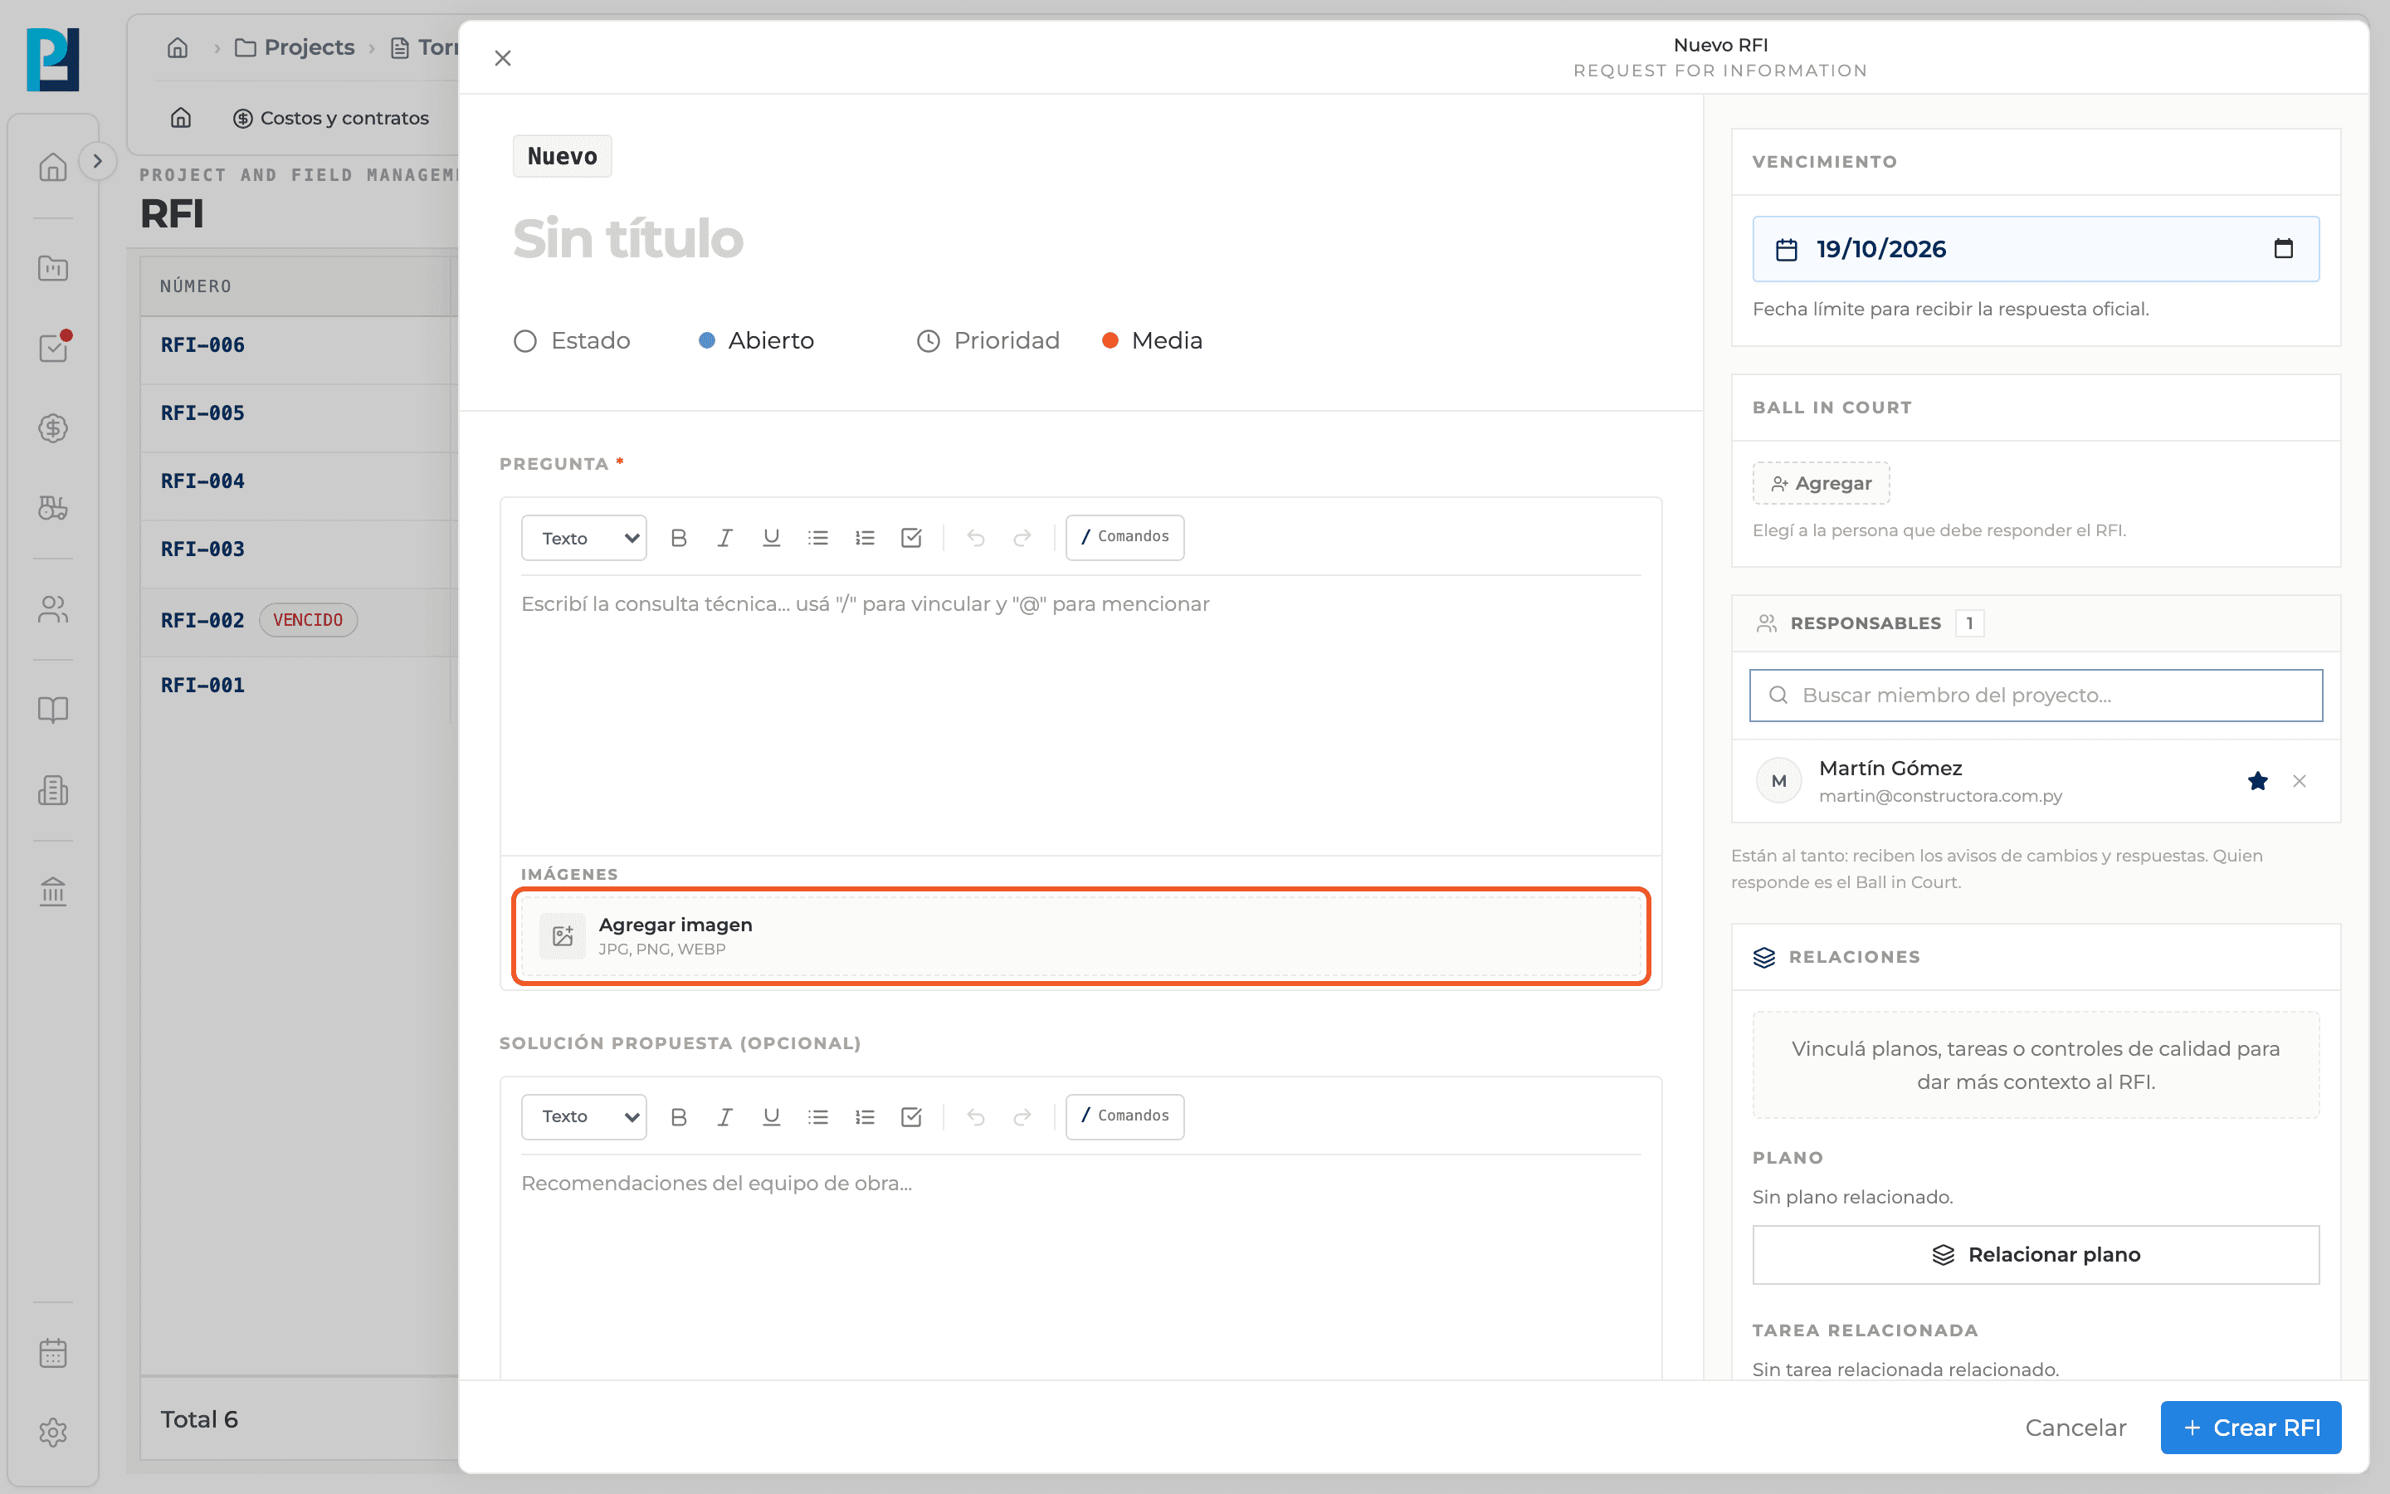Open settings gear in left sidebar
The height and width of the screenshot is (1494, 2390).
click(53, 1433)
